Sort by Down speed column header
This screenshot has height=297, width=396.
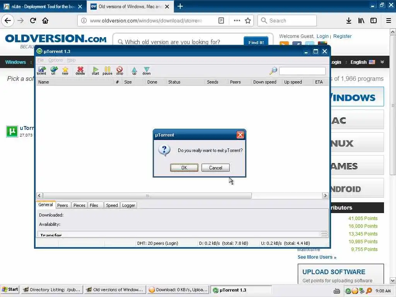(266, 82)
